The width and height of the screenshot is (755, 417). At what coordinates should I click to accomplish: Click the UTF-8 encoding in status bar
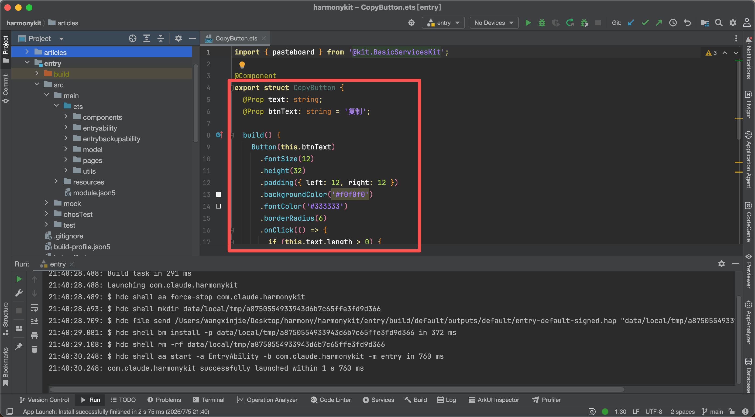654,411
